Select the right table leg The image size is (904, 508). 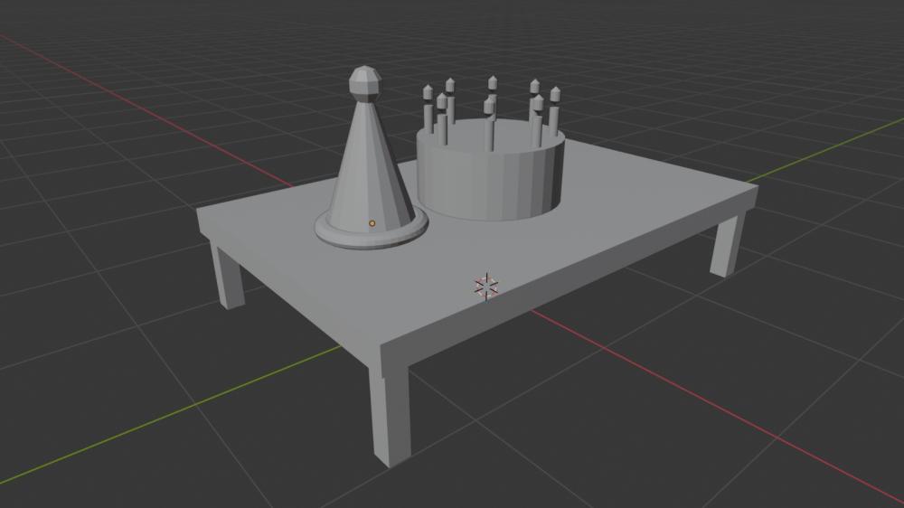pyautogui.click(x=728, y=245)
